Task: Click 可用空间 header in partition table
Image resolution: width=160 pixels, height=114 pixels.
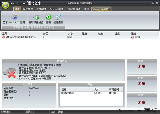Action: coord(114,89)
